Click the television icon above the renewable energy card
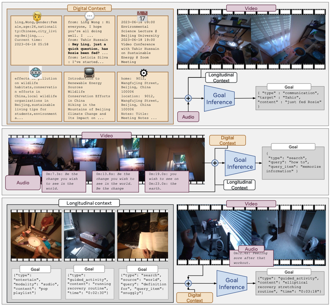The height and width of the screenshot is (305, 332). (x=89, y=72)
